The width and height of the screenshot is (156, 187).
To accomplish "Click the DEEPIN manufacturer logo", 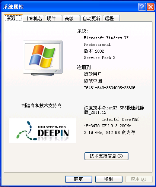I will 43,131.
